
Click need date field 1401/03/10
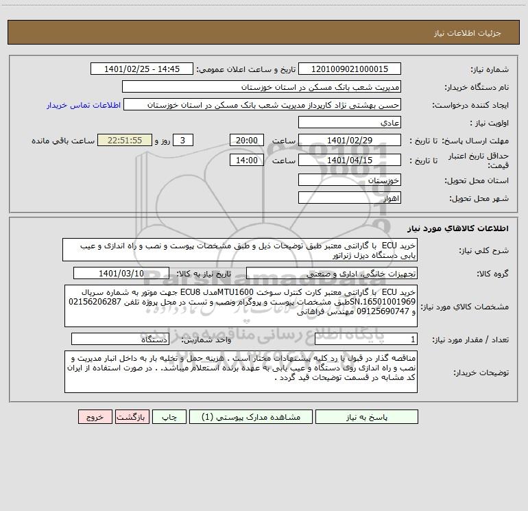point(121,273)
